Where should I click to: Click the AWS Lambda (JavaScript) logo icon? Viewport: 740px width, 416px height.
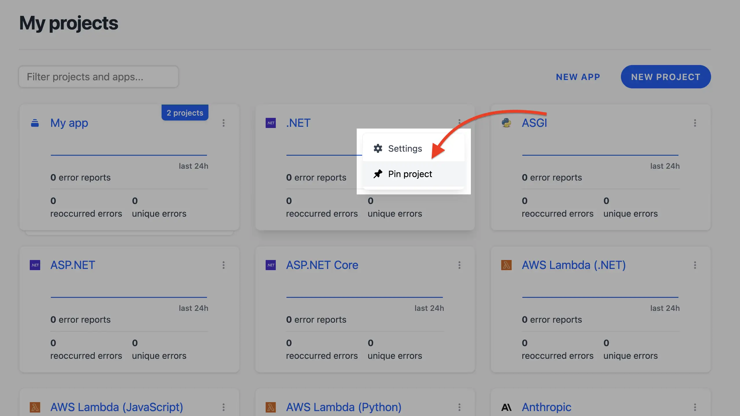point(35,407)
